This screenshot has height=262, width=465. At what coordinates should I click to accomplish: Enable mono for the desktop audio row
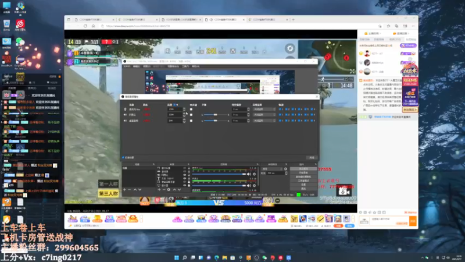[191, 121]
